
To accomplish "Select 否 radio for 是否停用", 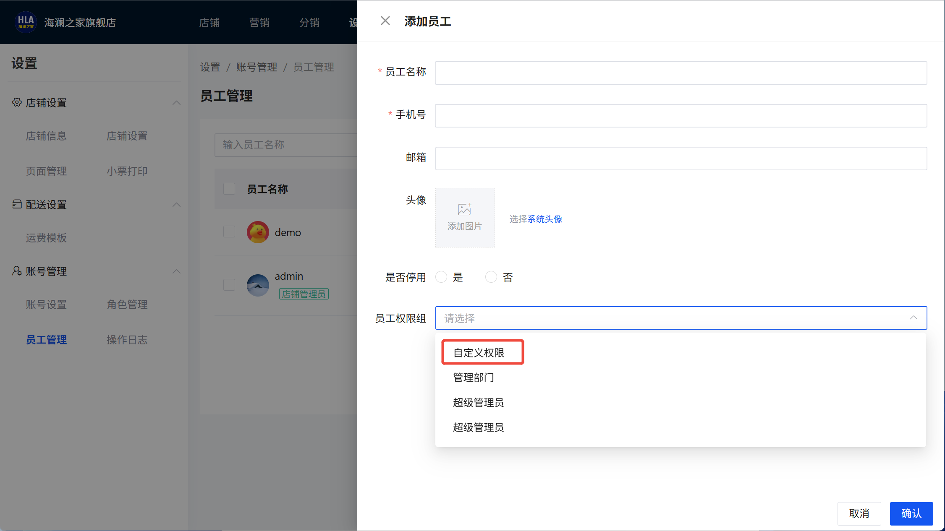I will coord(491,277).
